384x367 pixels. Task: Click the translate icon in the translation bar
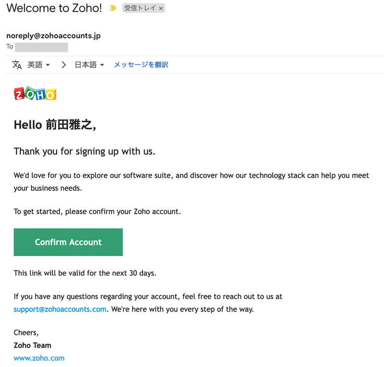tap(17, 65)
